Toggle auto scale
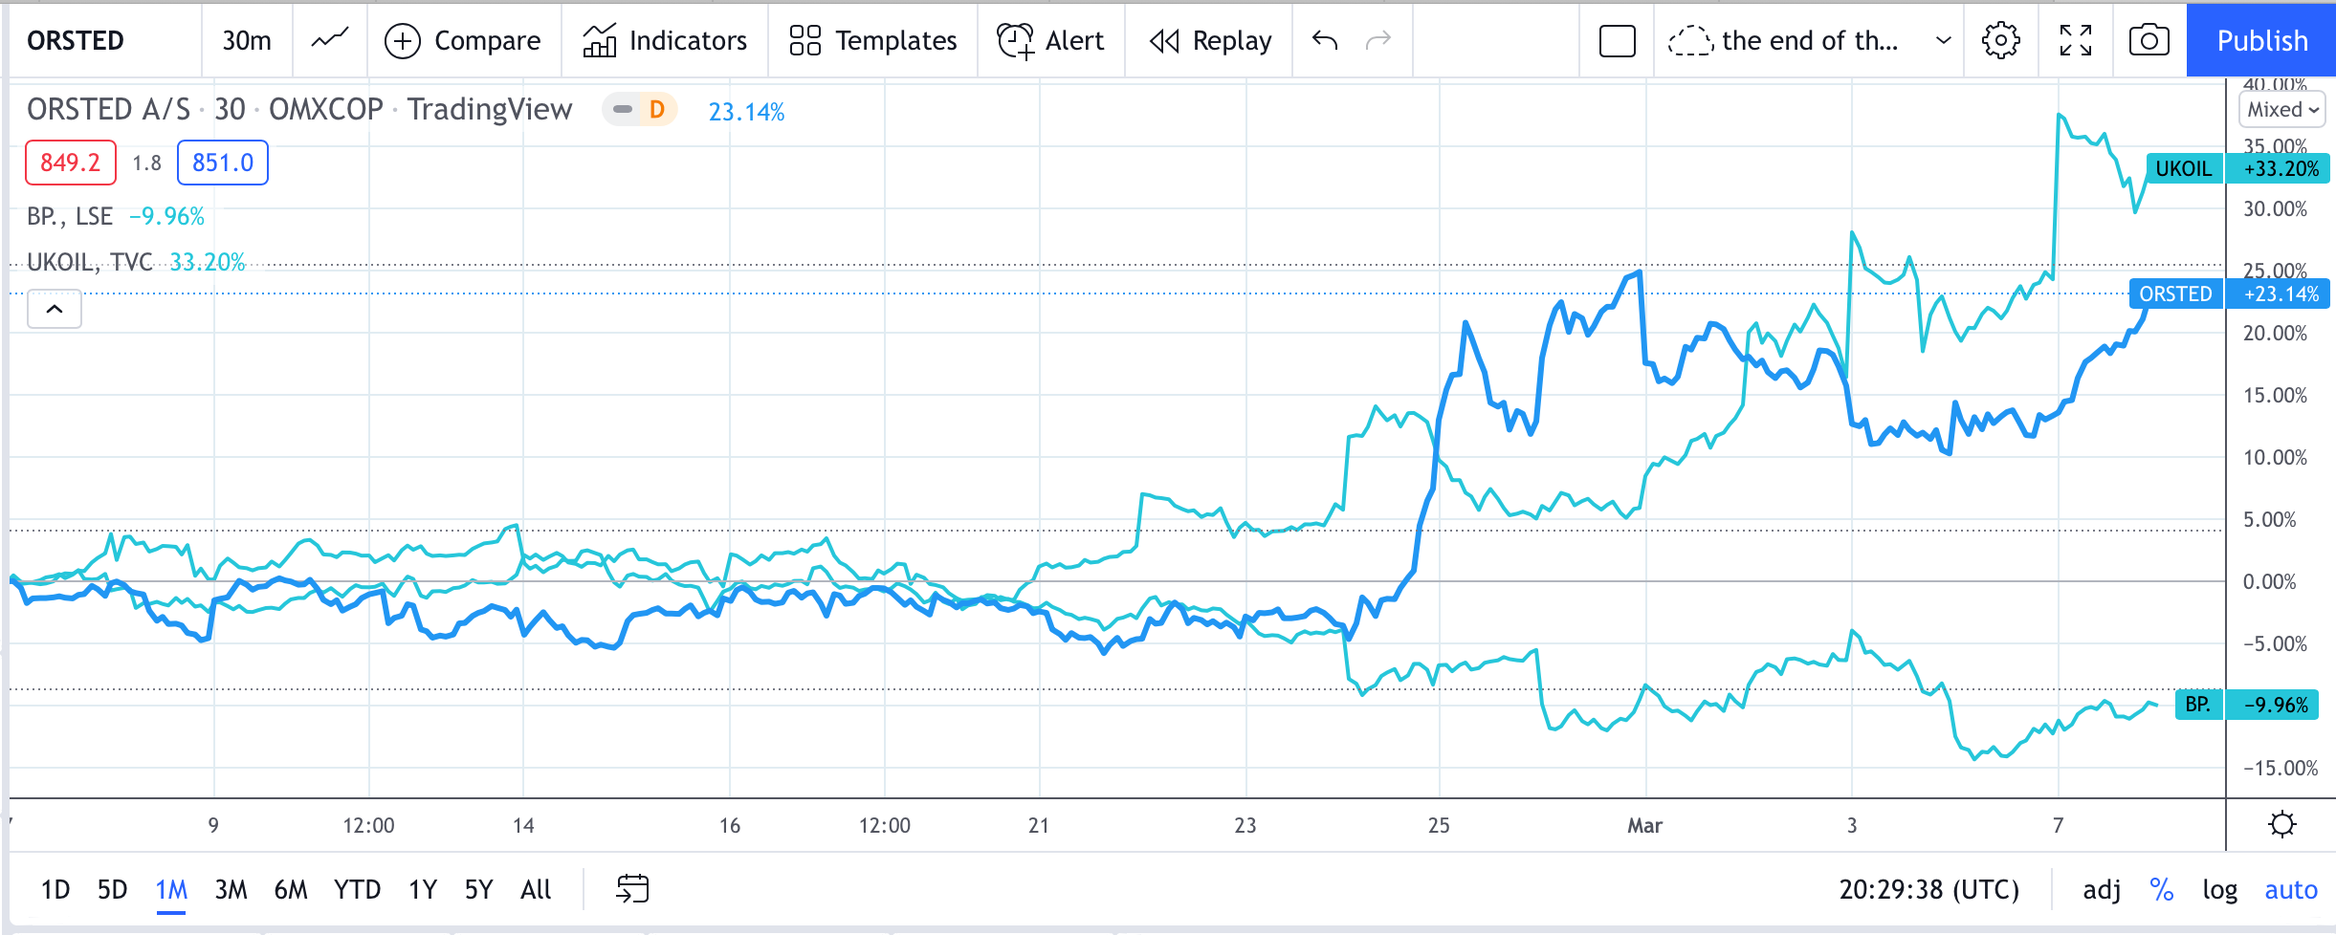The width and height of the screenshot is (2336, 935). [x=2291, y=890]
